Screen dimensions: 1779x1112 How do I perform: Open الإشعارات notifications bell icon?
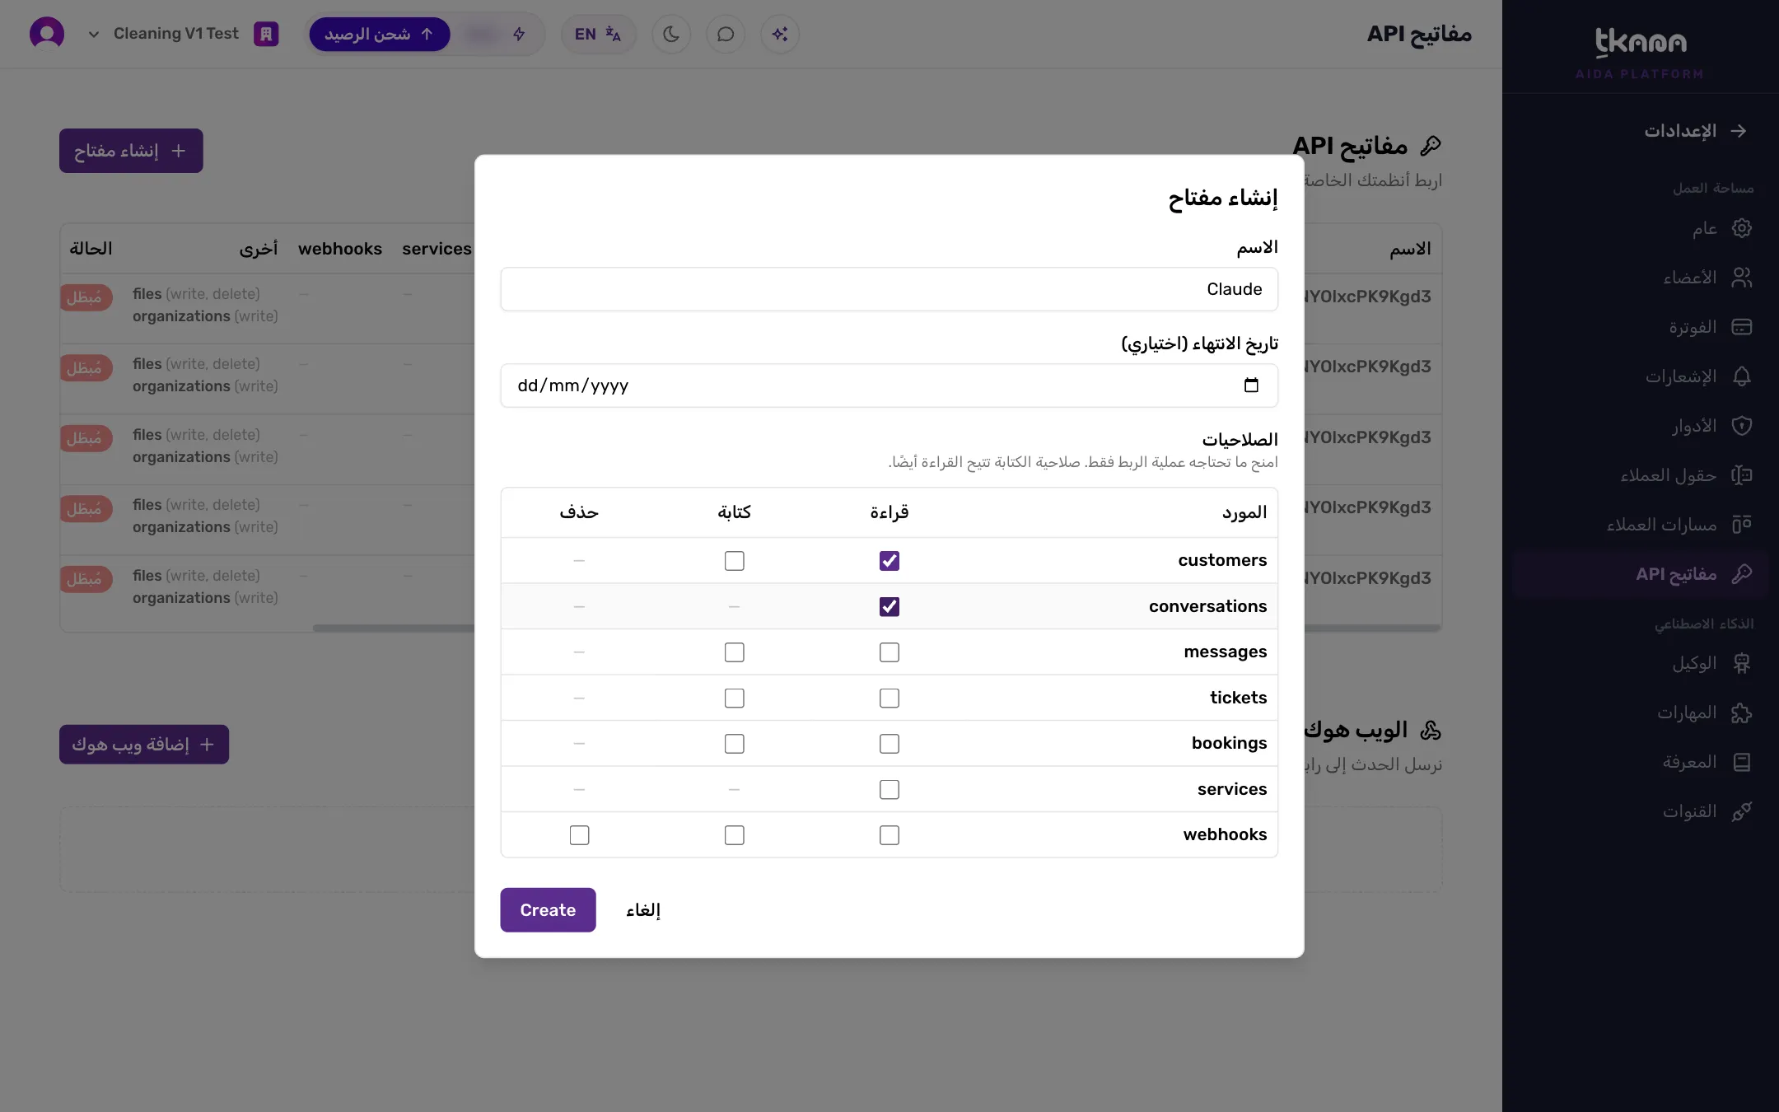[x=1741, y=376]
